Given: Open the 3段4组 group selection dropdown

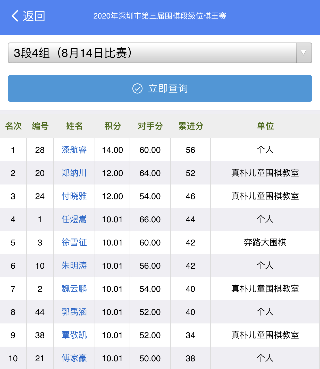Looking at the screenshot, I should tap(152, 53).
